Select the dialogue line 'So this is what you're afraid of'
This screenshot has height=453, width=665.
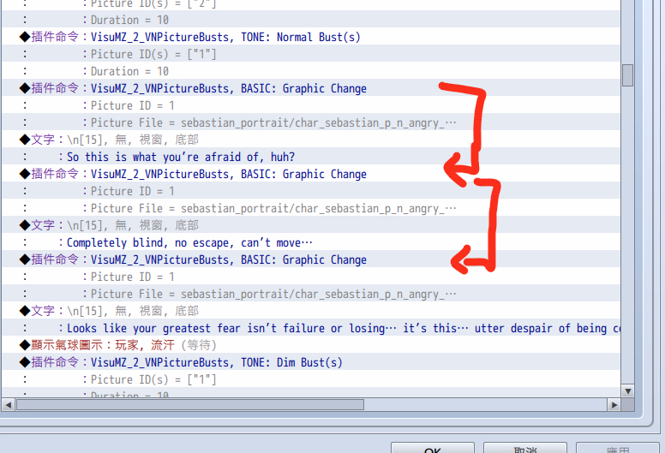(181, 157)
